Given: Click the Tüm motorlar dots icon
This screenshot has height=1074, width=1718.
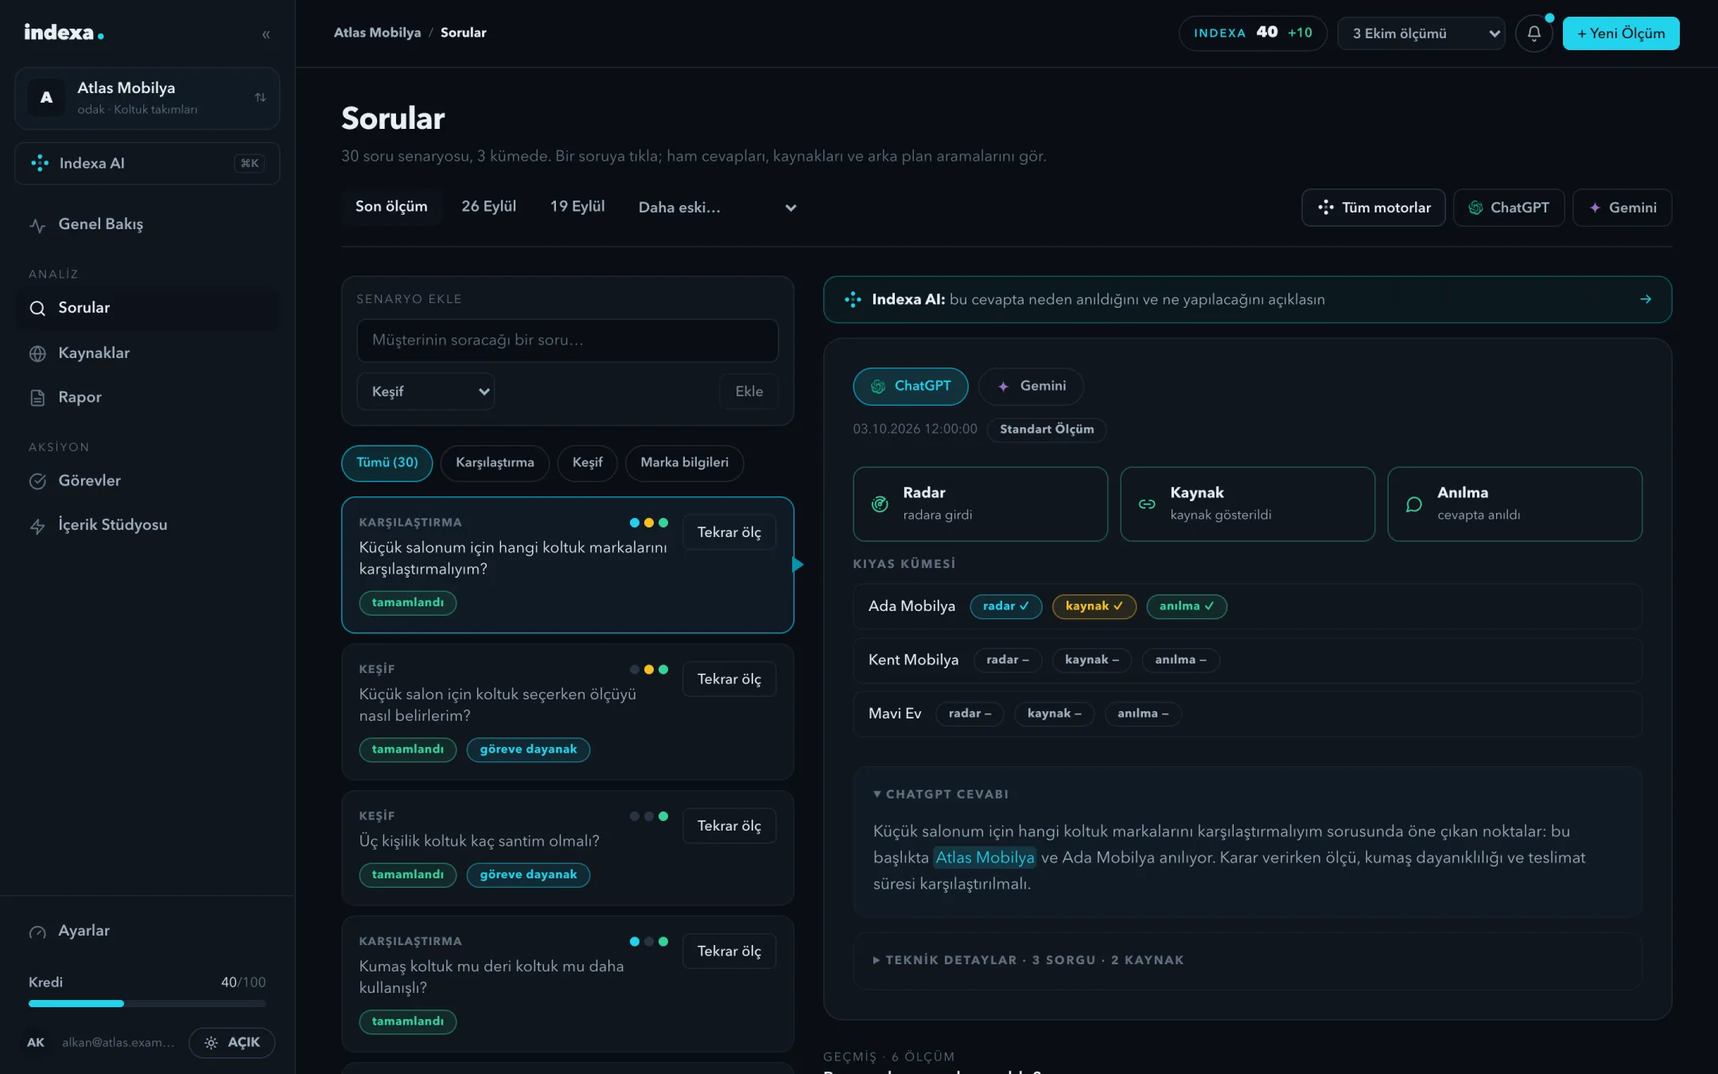Looking at the screenshot, I should coord(1325,208).
